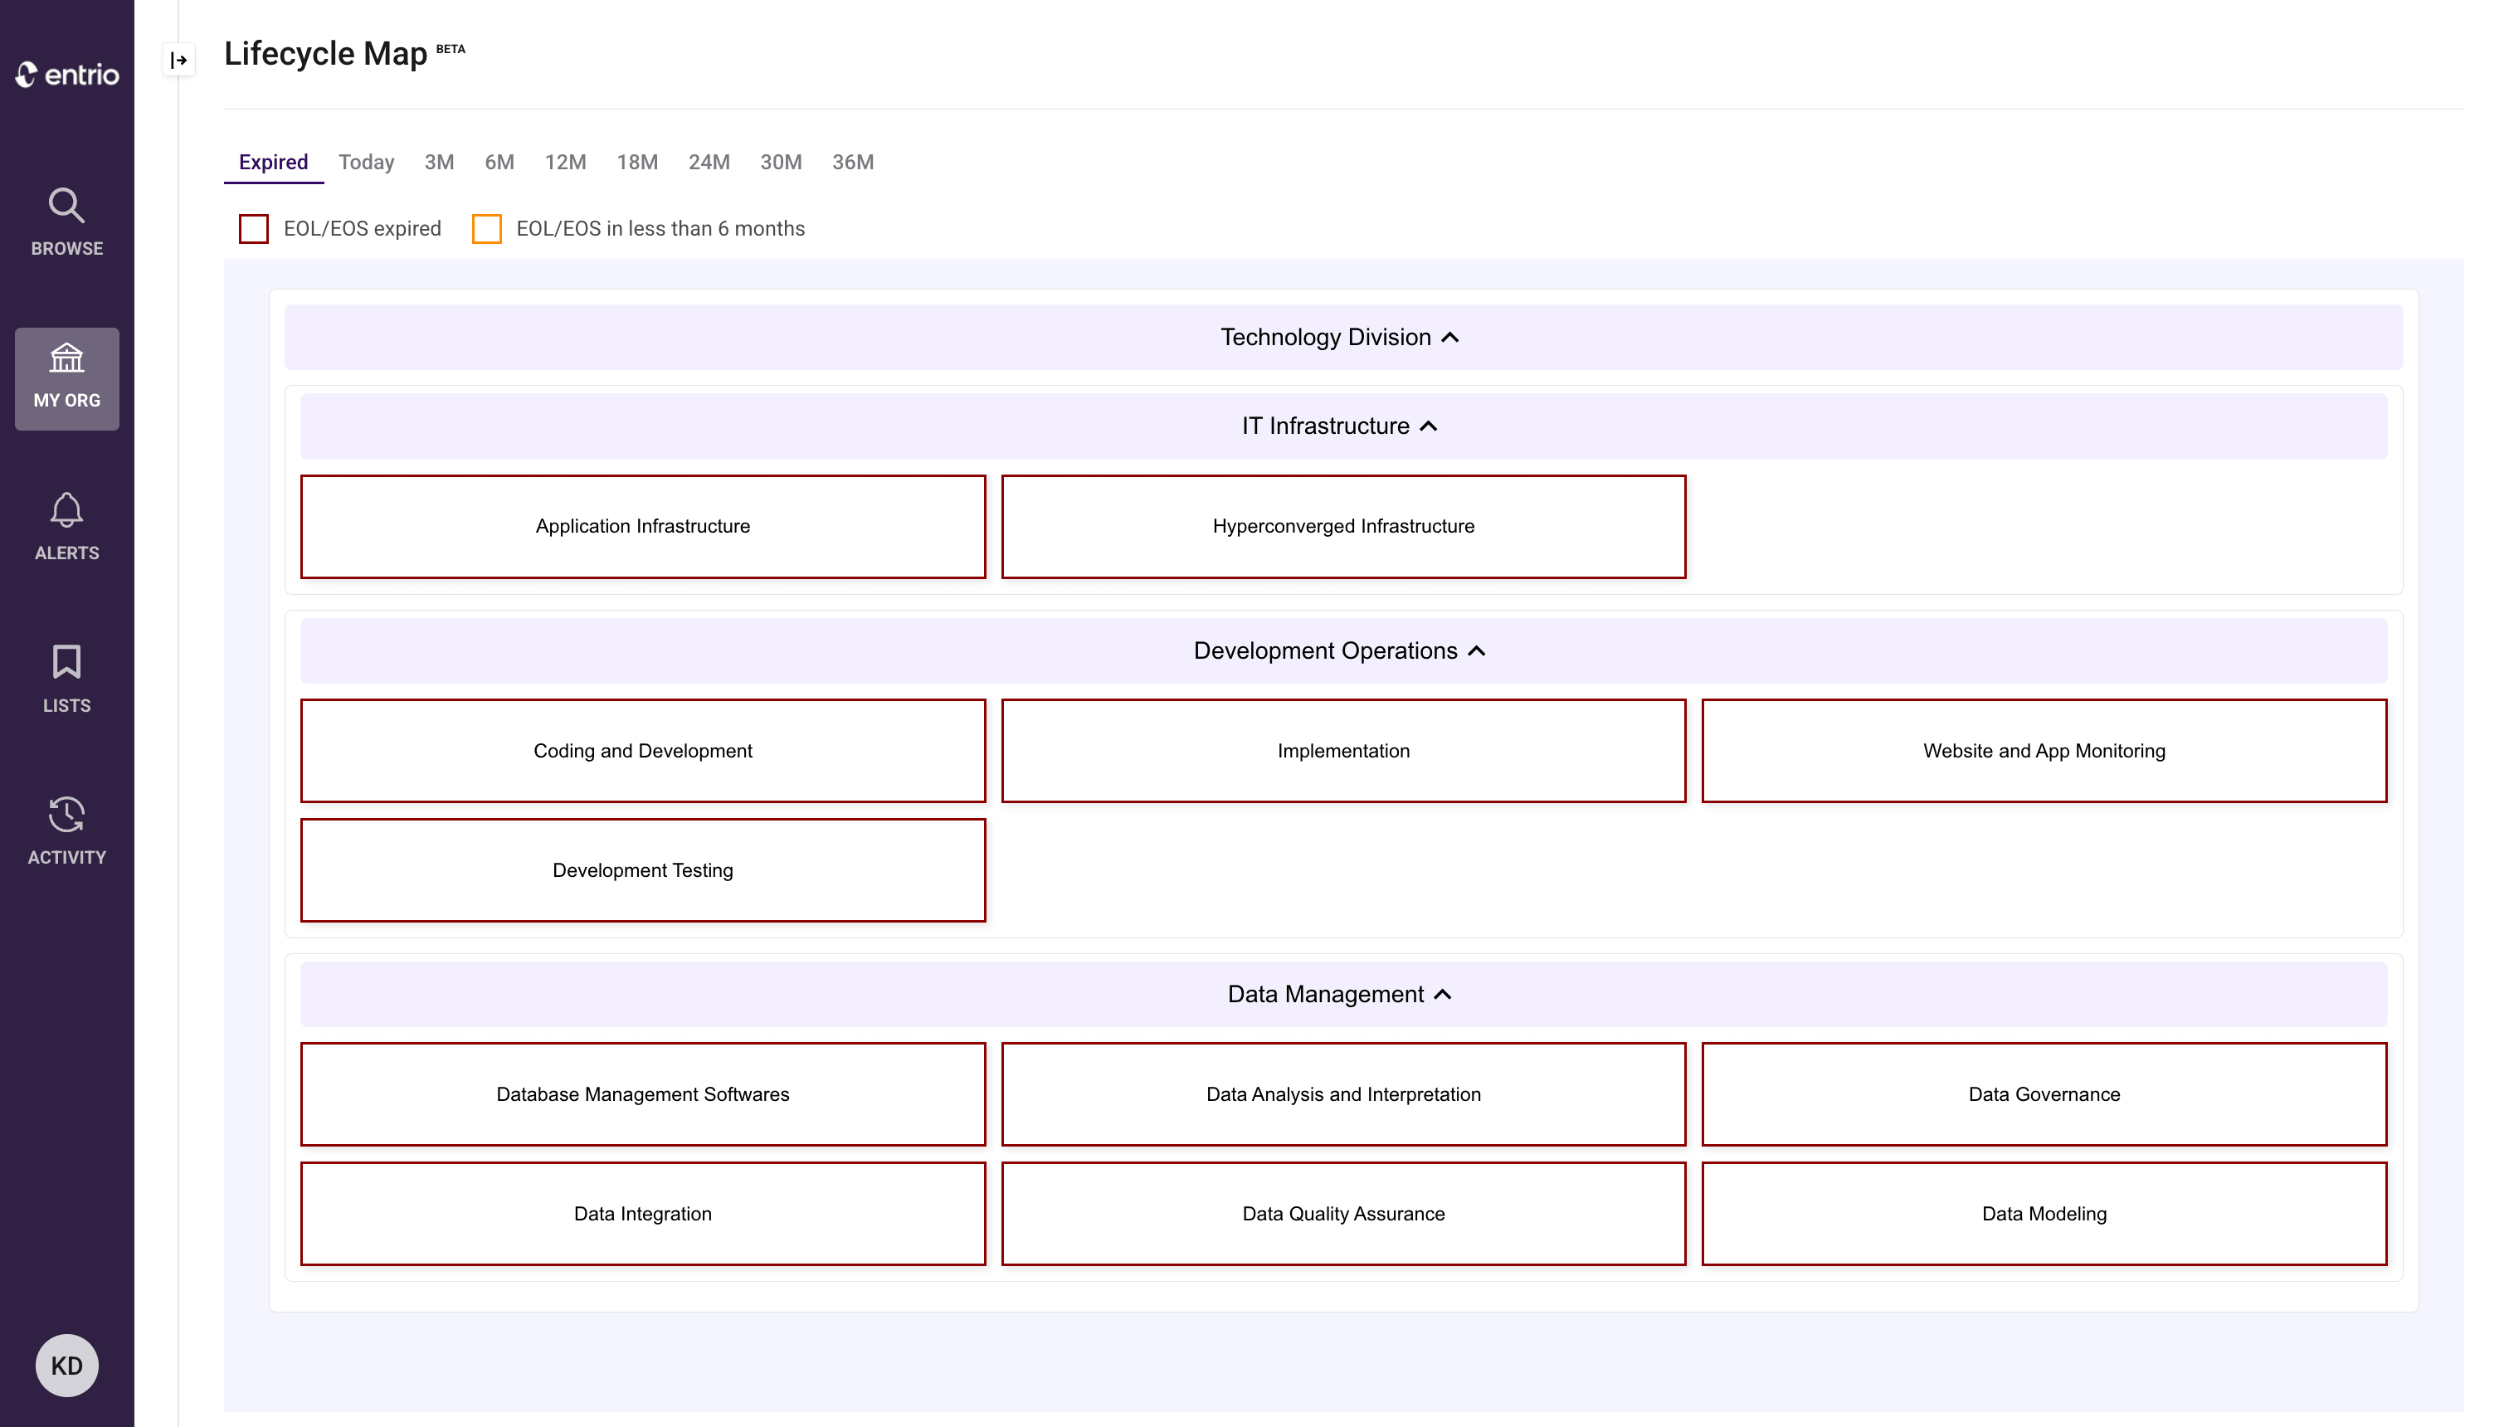
Task: Click the EOL/EOS expired legend label
Action: pos(363,228)
